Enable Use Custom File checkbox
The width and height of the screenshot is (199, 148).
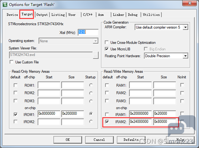[11, 62]
